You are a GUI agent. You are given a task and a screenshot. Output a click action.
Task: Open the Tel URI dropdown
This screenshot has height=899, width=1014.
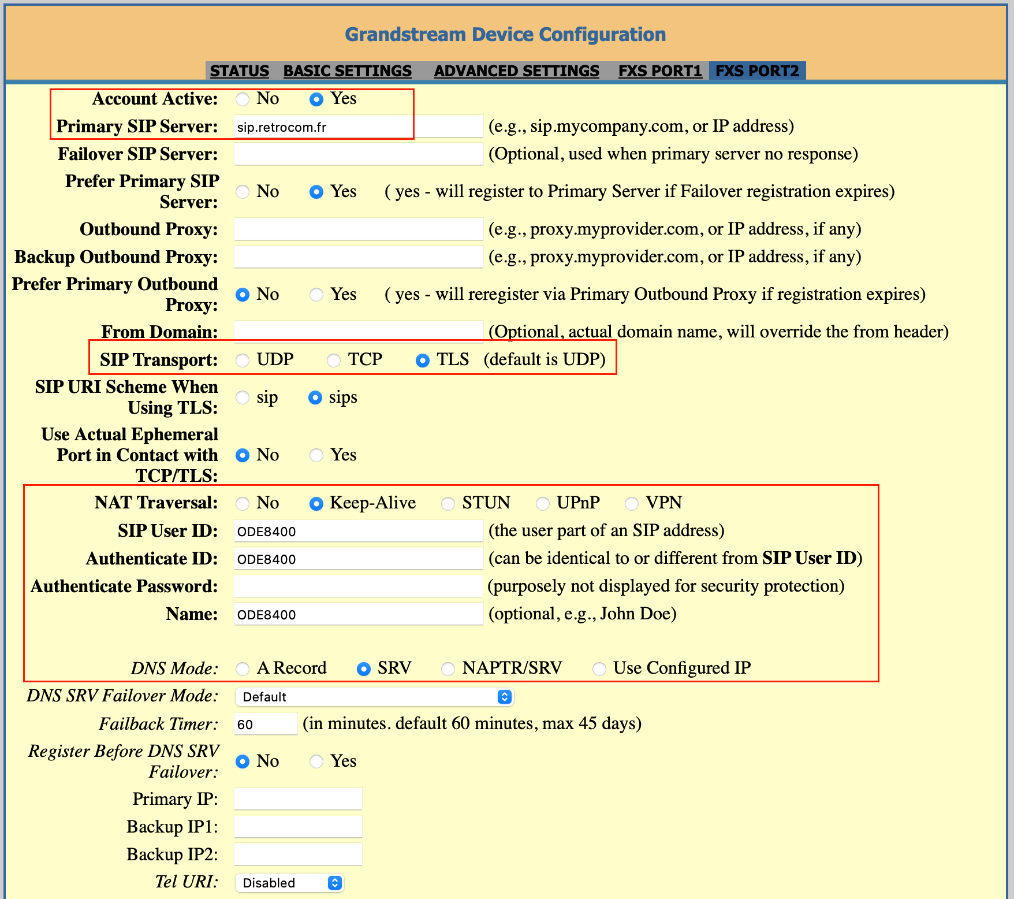[x=289, y=883]
